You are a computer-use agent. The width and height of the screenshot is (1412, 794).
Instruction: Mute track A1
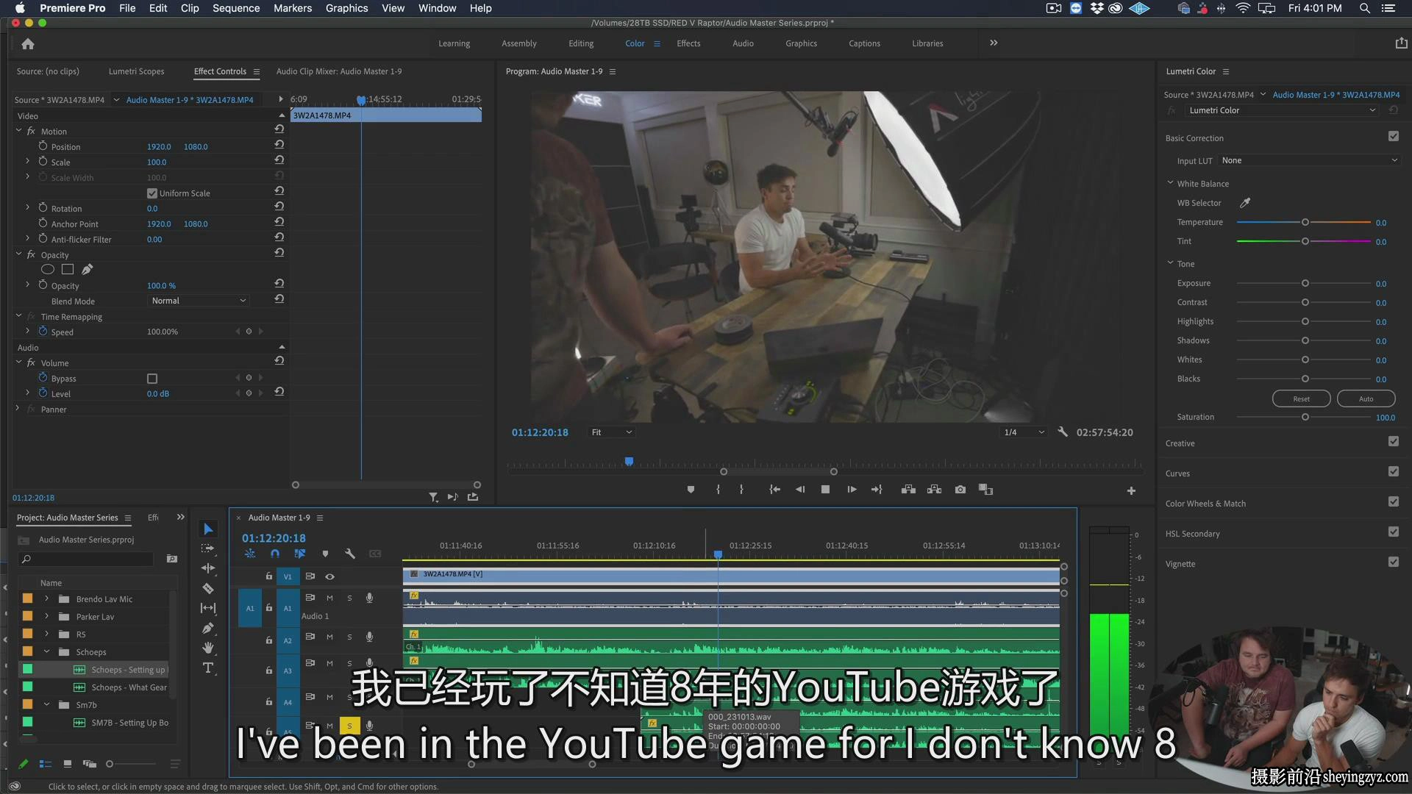point(329,598)
